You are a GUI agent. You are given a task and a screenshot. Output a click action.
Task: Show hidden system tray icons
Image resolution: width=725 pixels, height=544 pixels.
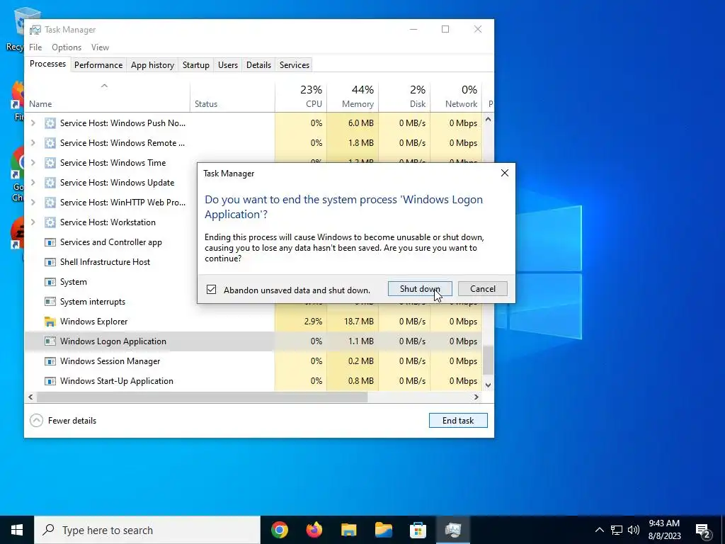599,530
